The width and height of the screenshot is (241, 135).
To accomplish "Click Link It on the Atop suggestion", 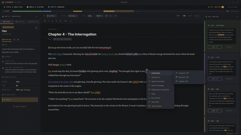I will point(215,79).
